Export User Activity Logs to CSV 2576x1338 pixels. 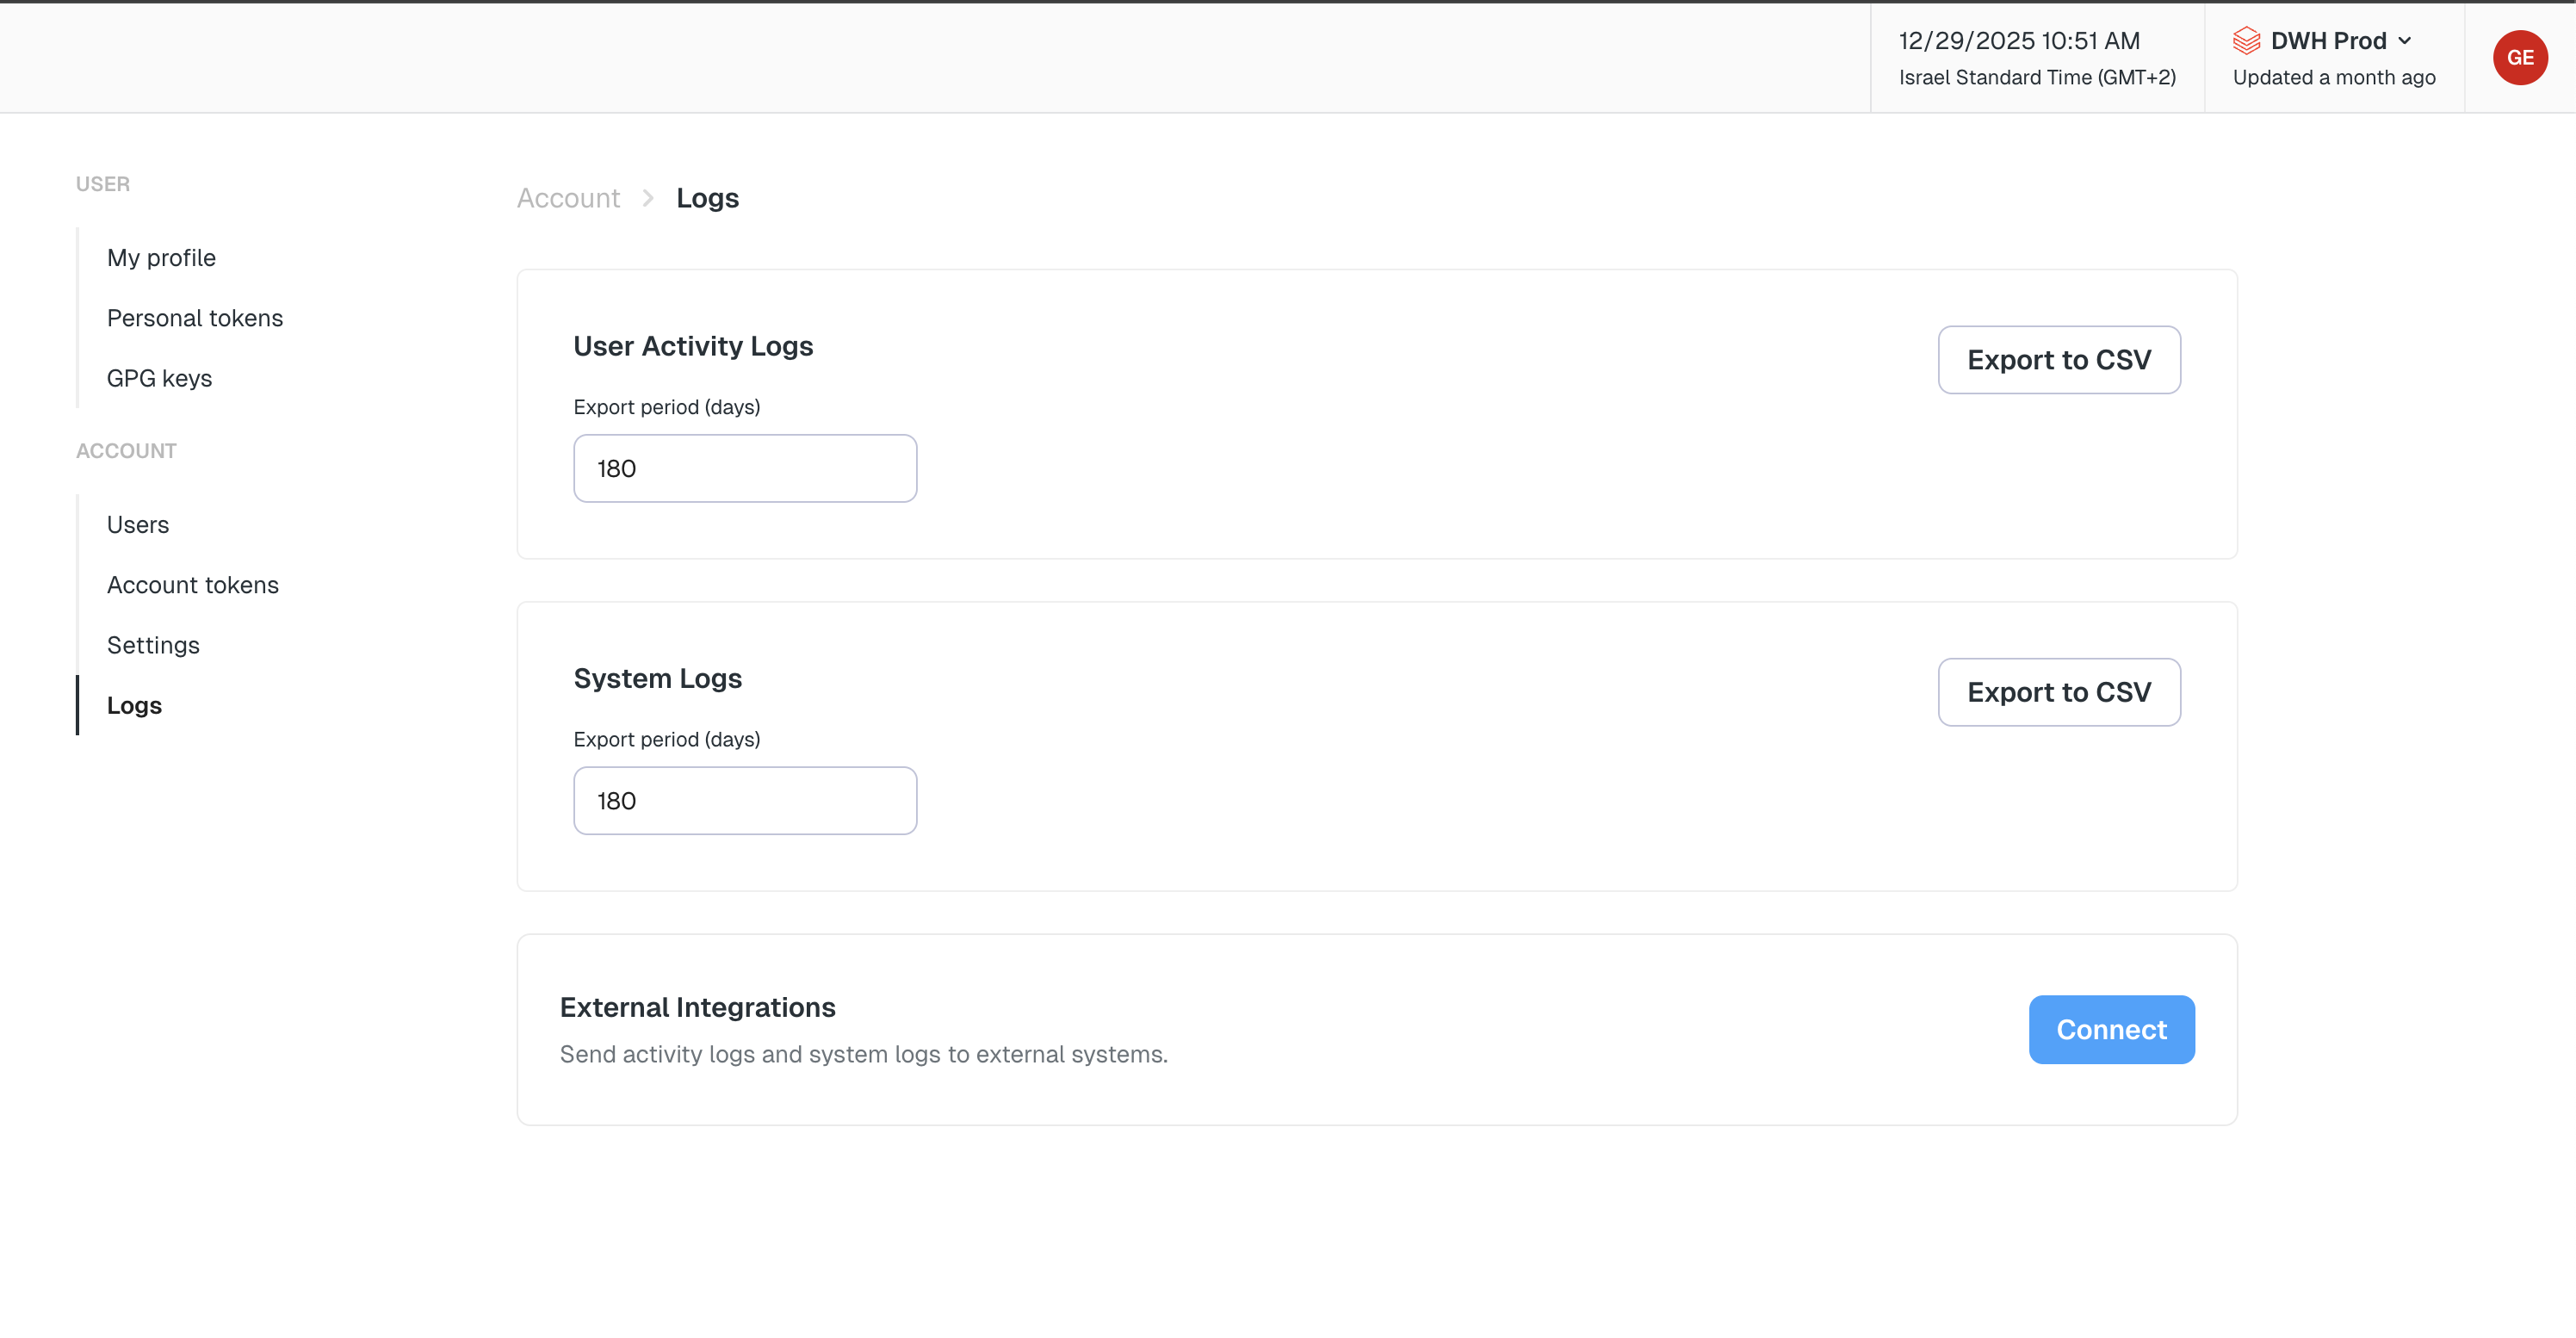point(2058,360)
